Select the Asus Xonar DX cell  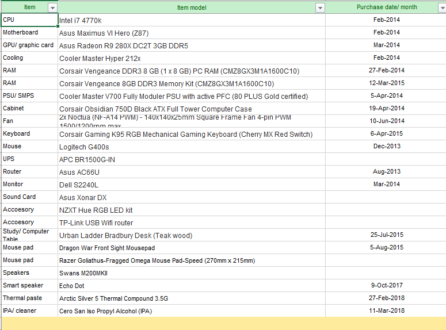click(192, 197)
